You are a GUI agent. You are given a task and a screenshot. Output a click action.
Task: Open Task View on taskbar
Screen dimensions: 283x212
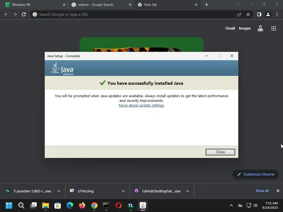33,205
